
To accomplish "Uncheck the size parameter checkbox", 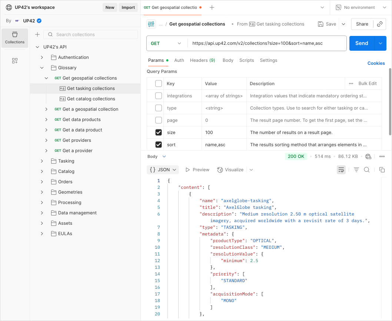I will click(159, 133).
